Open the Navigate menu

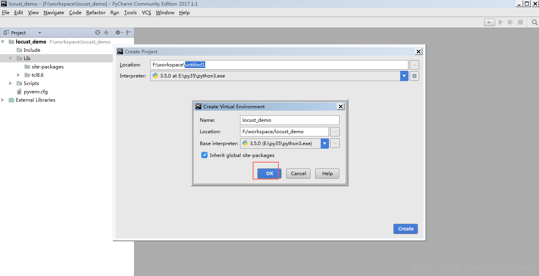pos(54,13)
